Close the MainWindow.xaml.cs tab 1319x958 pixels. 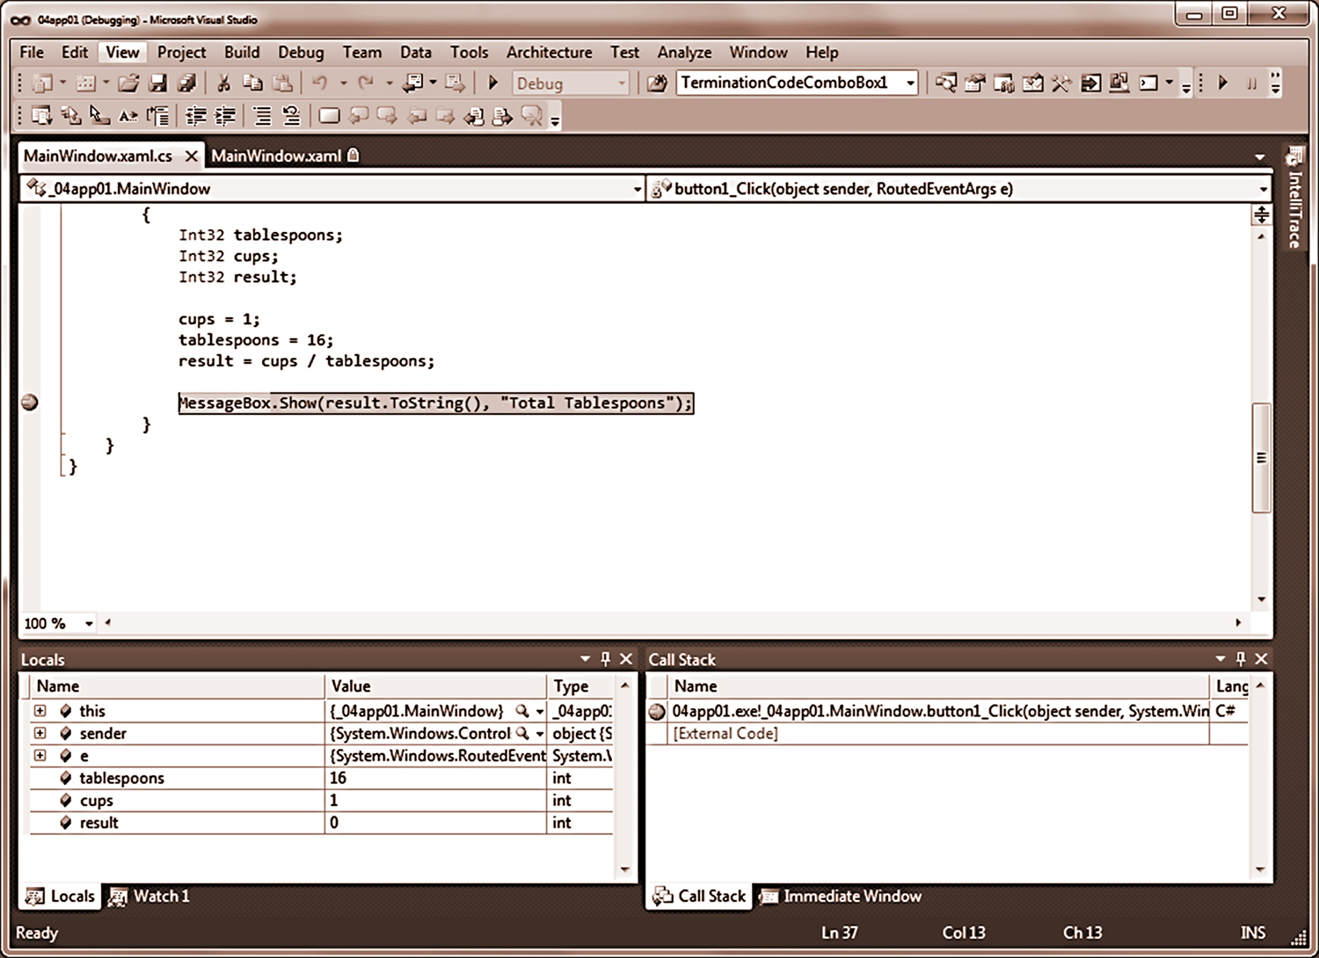point(191,156)
